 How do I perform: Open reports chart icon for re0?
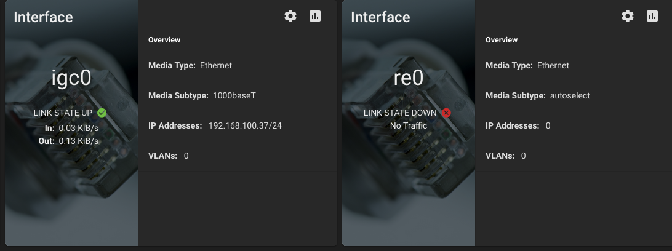[x=652, y=17]
